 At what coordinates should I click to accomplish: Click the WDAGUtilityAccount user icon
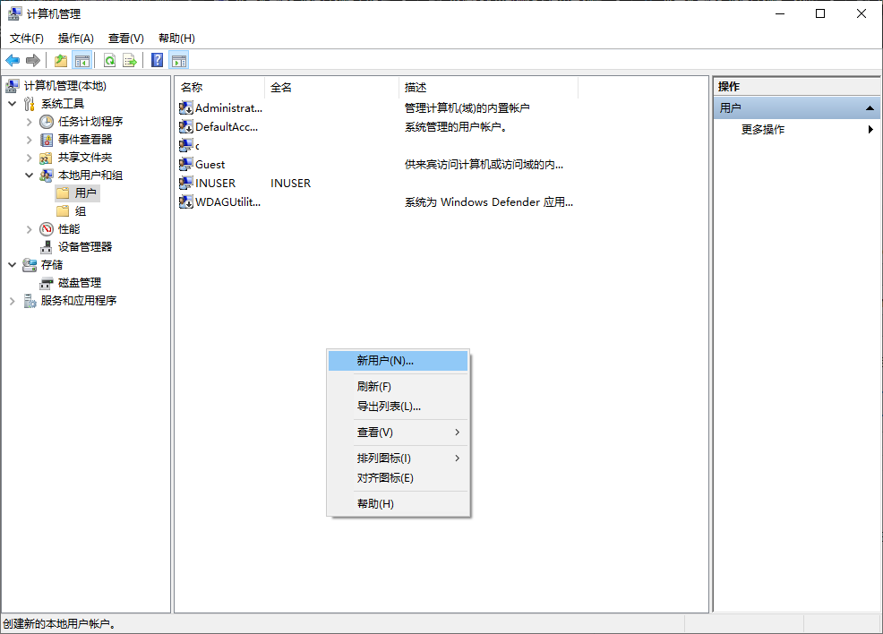[x=186, y=201]
